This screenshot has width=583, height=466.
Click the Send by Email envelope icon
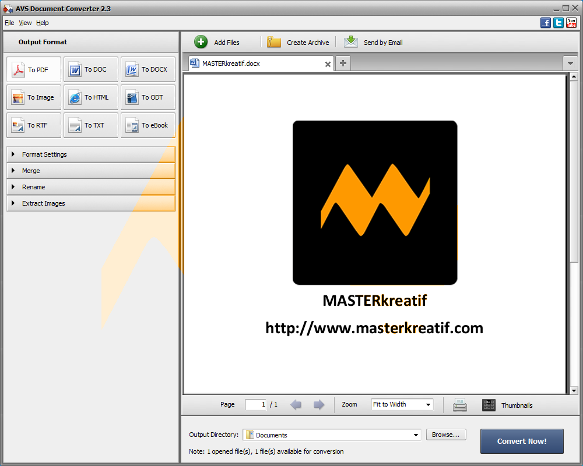click(x=350, y=41)
